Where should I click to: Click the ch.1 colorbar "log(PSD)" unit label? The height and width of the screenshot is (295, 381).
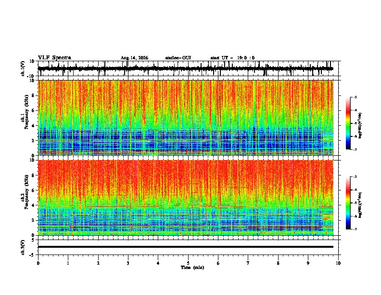[x=361, y=125]
